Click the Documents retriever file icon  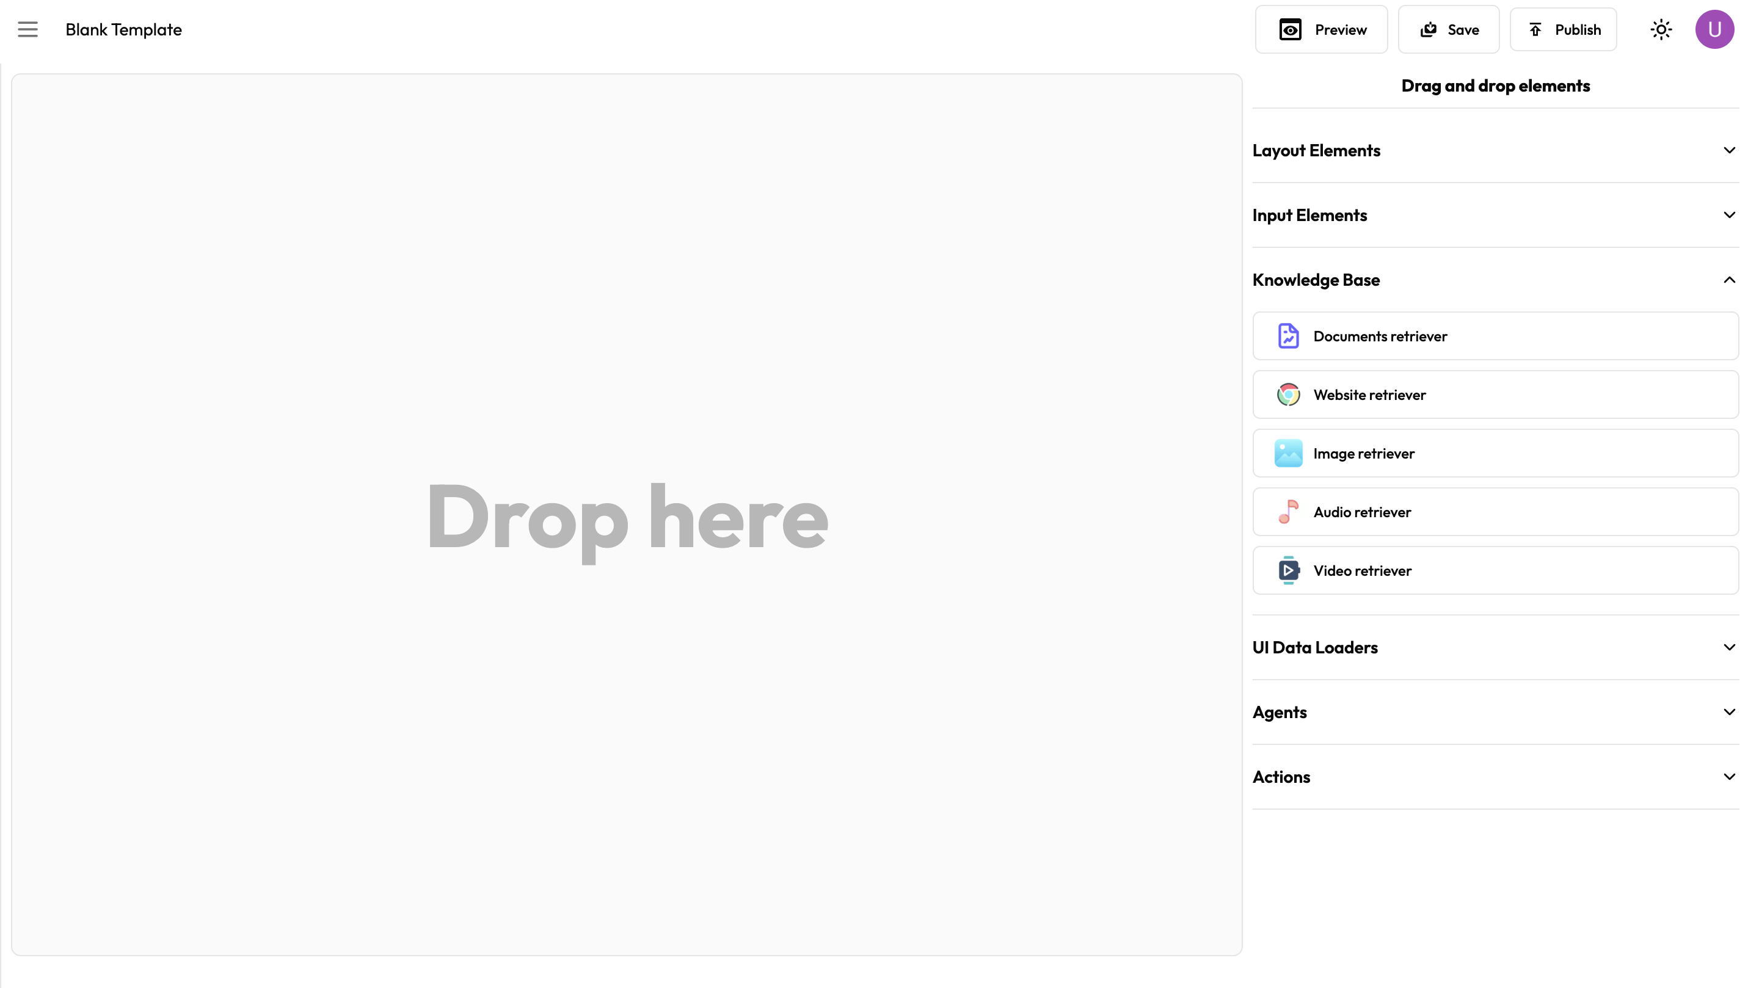[1288, 336]
